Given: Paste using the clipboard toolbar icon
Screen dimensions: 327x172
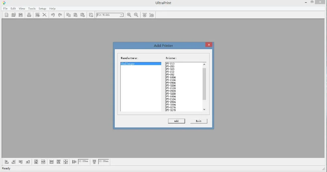Looking at the screenshot, I should tap(76, 15).
